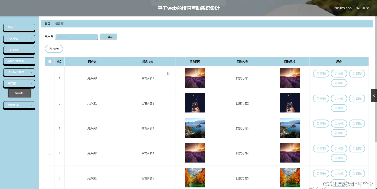Click the edit icon on row 5's 修改 button
377x189 pixels.
point(335,173)
